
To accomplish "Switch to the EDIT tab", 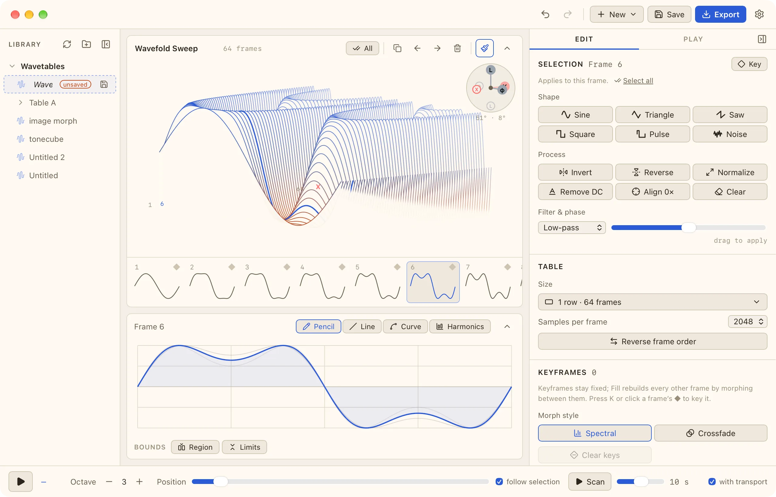I will [584, 39].
